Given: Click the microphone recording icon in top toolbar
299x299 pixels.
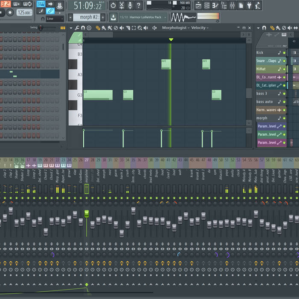Looking at the screenshot, I should pyautogui.click(x=130, y=6).
